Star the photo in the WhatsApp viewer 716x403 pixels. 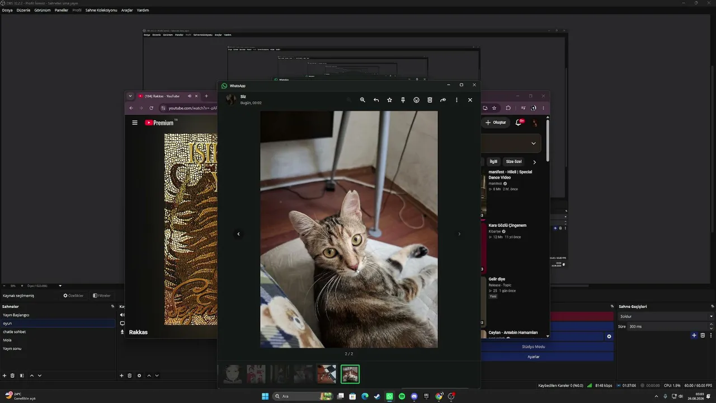point(389,100)
